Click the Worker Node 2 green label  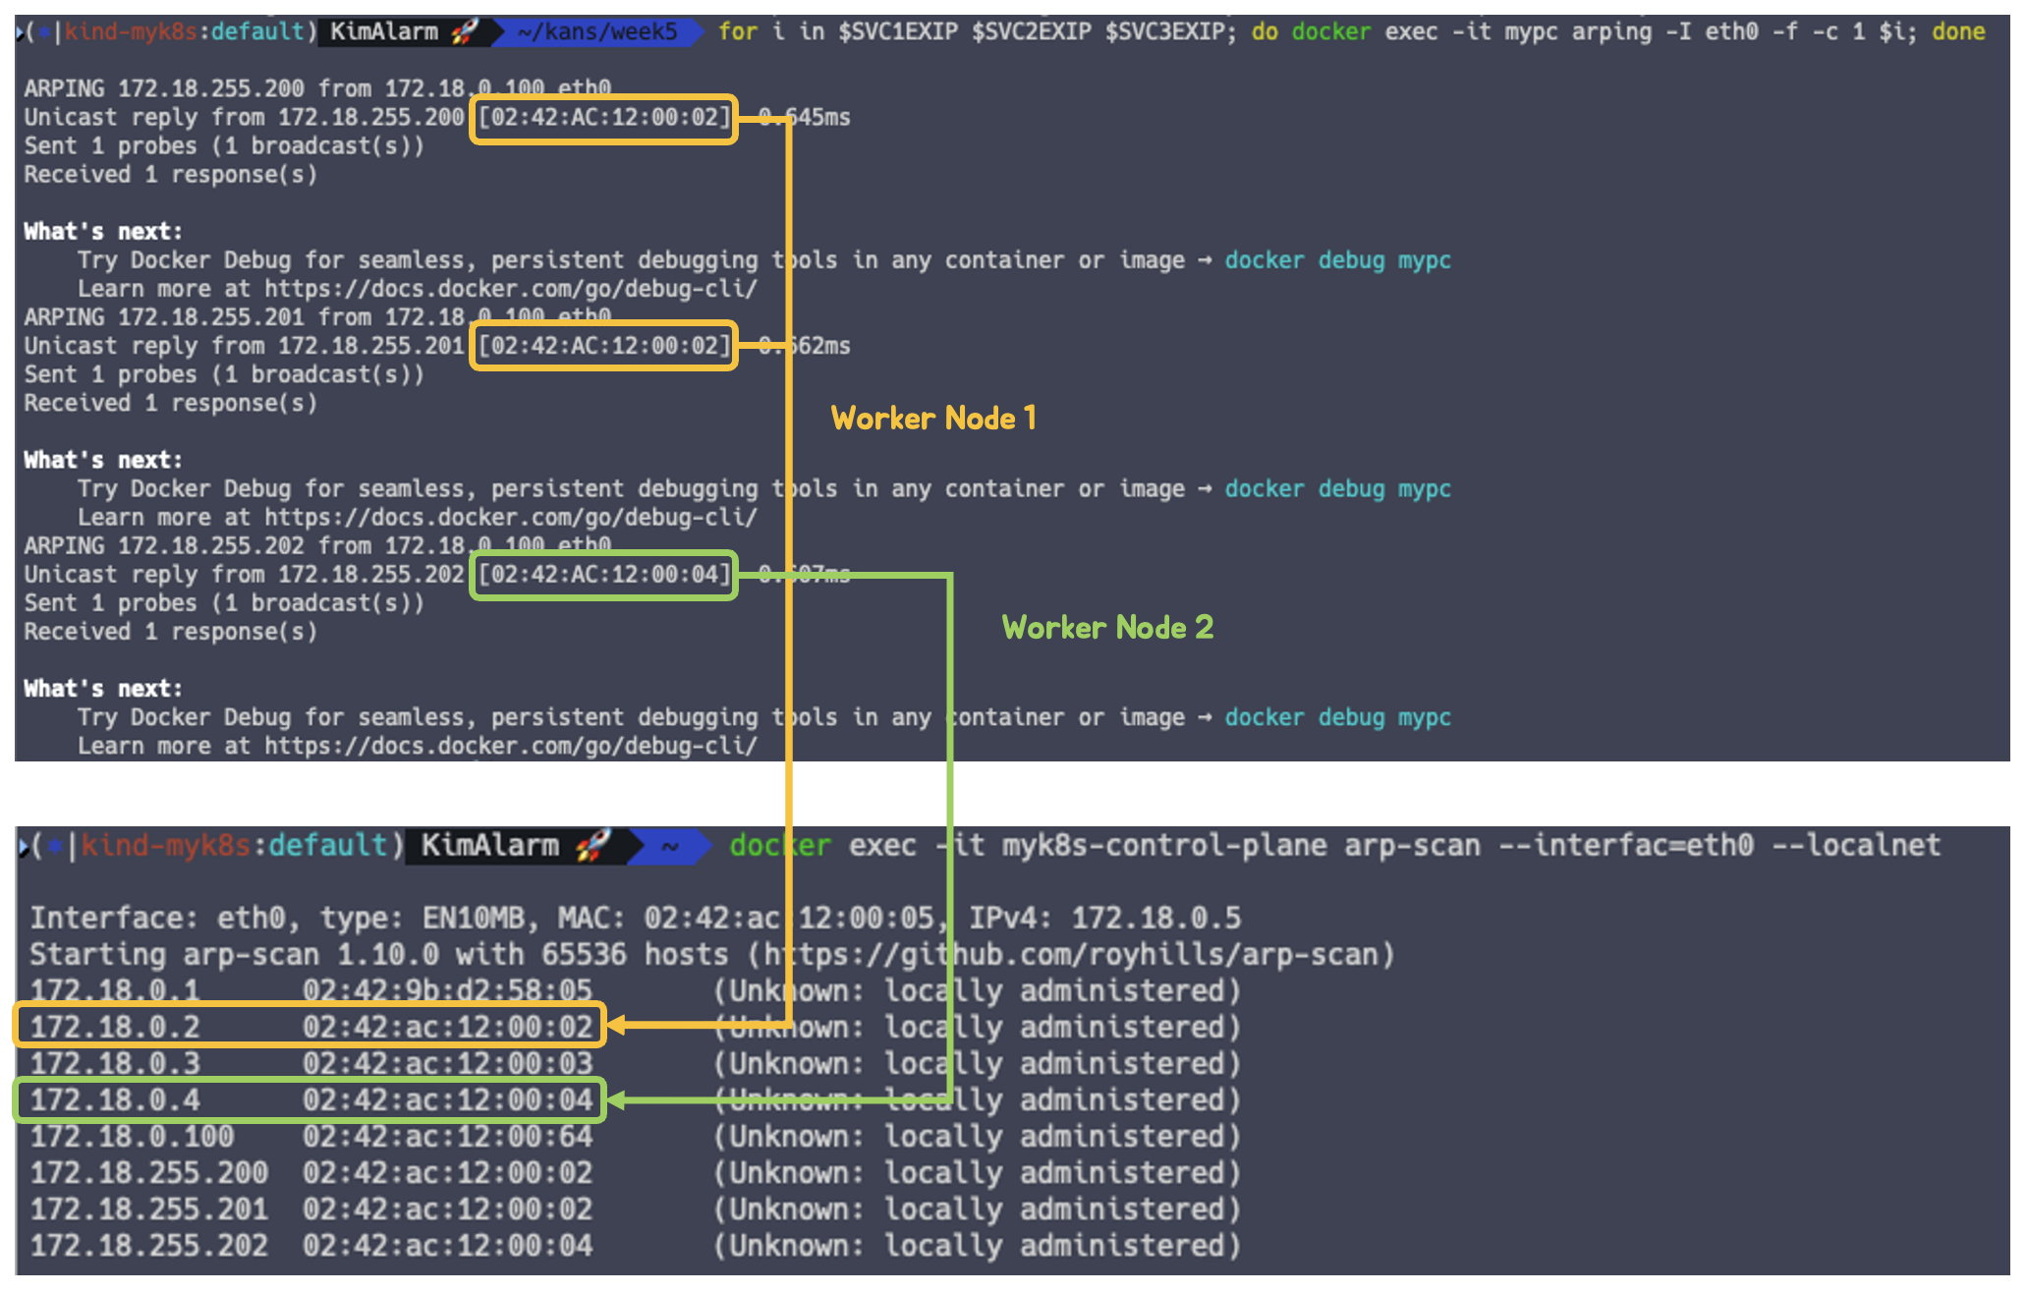tap(1106, 627)
